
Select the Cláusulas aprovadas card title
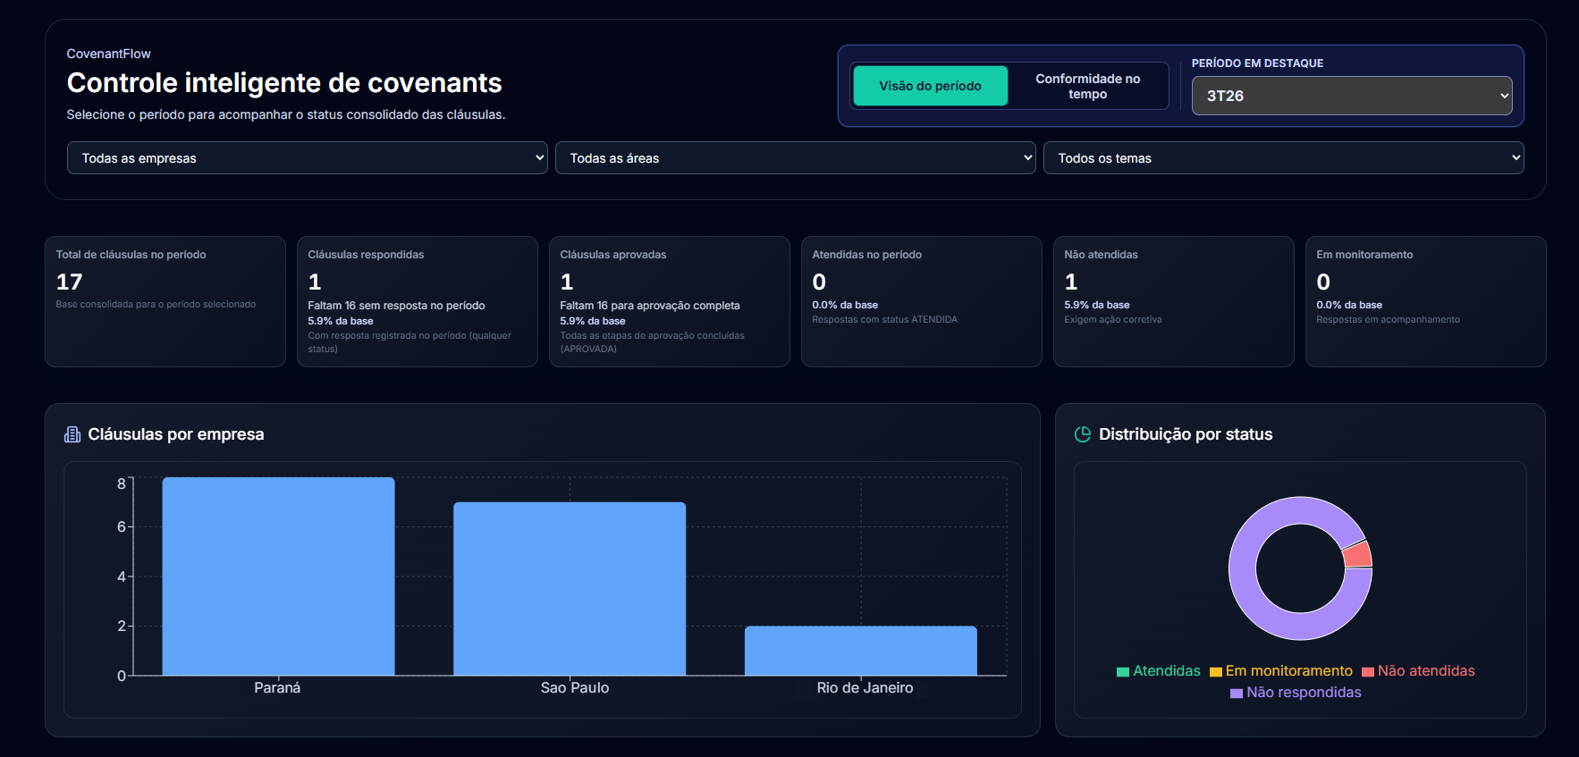click(x=613, y=255)
